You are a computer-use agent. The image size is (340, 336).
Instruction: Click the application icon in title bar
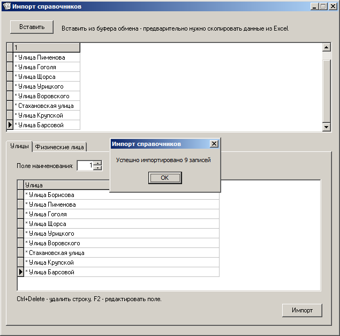click(x=6, y=6)
